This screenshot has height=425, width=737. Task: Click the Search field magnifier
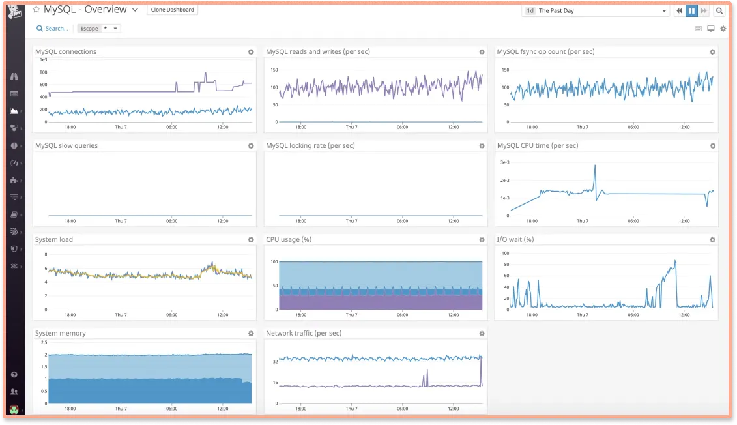click(40, 29)
